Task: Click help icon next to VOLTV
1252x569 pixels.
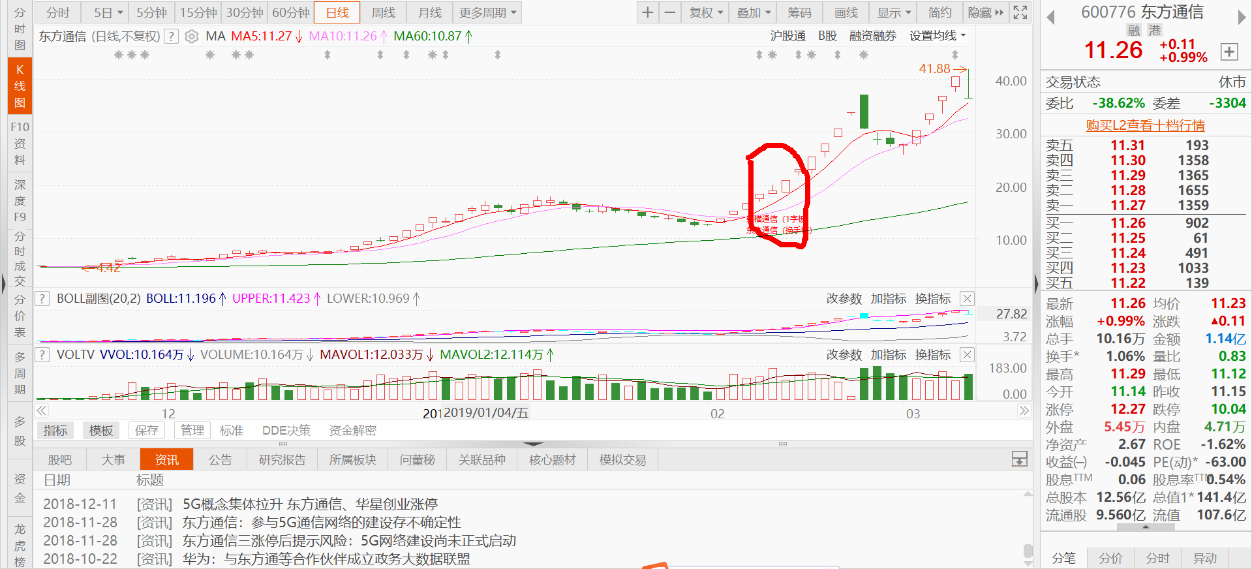Action: pyautogui.click(x=42, y=355)
